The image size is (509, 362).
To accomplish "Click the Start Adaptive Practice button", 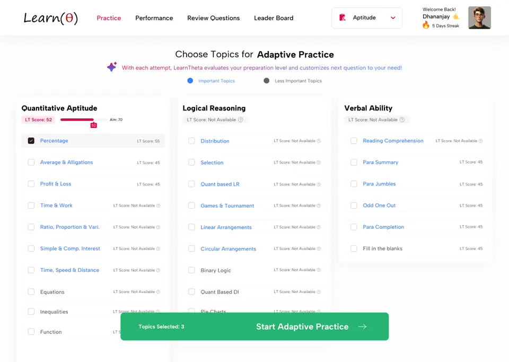I will [x=254, y=326].
